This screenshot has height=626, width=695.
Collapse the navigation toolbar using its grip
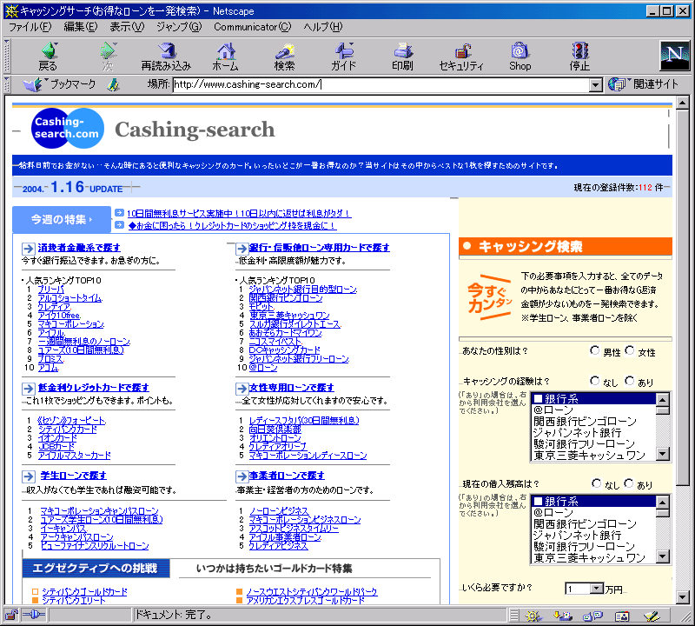tap(7, 56)
